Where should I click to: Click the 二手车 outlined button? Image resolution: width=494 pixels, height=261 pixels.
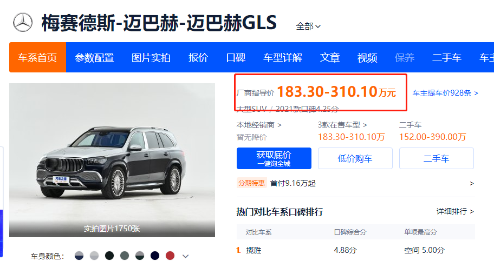pyautogui.click(x=437, y=158)
